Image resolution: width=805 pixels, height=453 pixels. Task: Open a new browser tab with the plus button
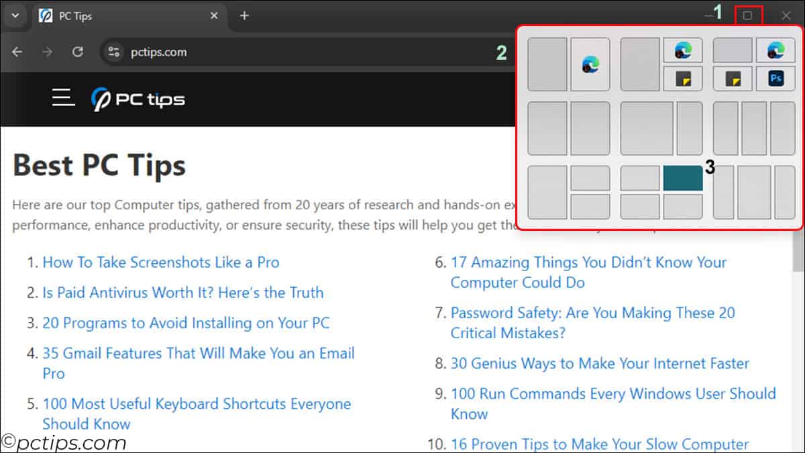pos(244,15)
